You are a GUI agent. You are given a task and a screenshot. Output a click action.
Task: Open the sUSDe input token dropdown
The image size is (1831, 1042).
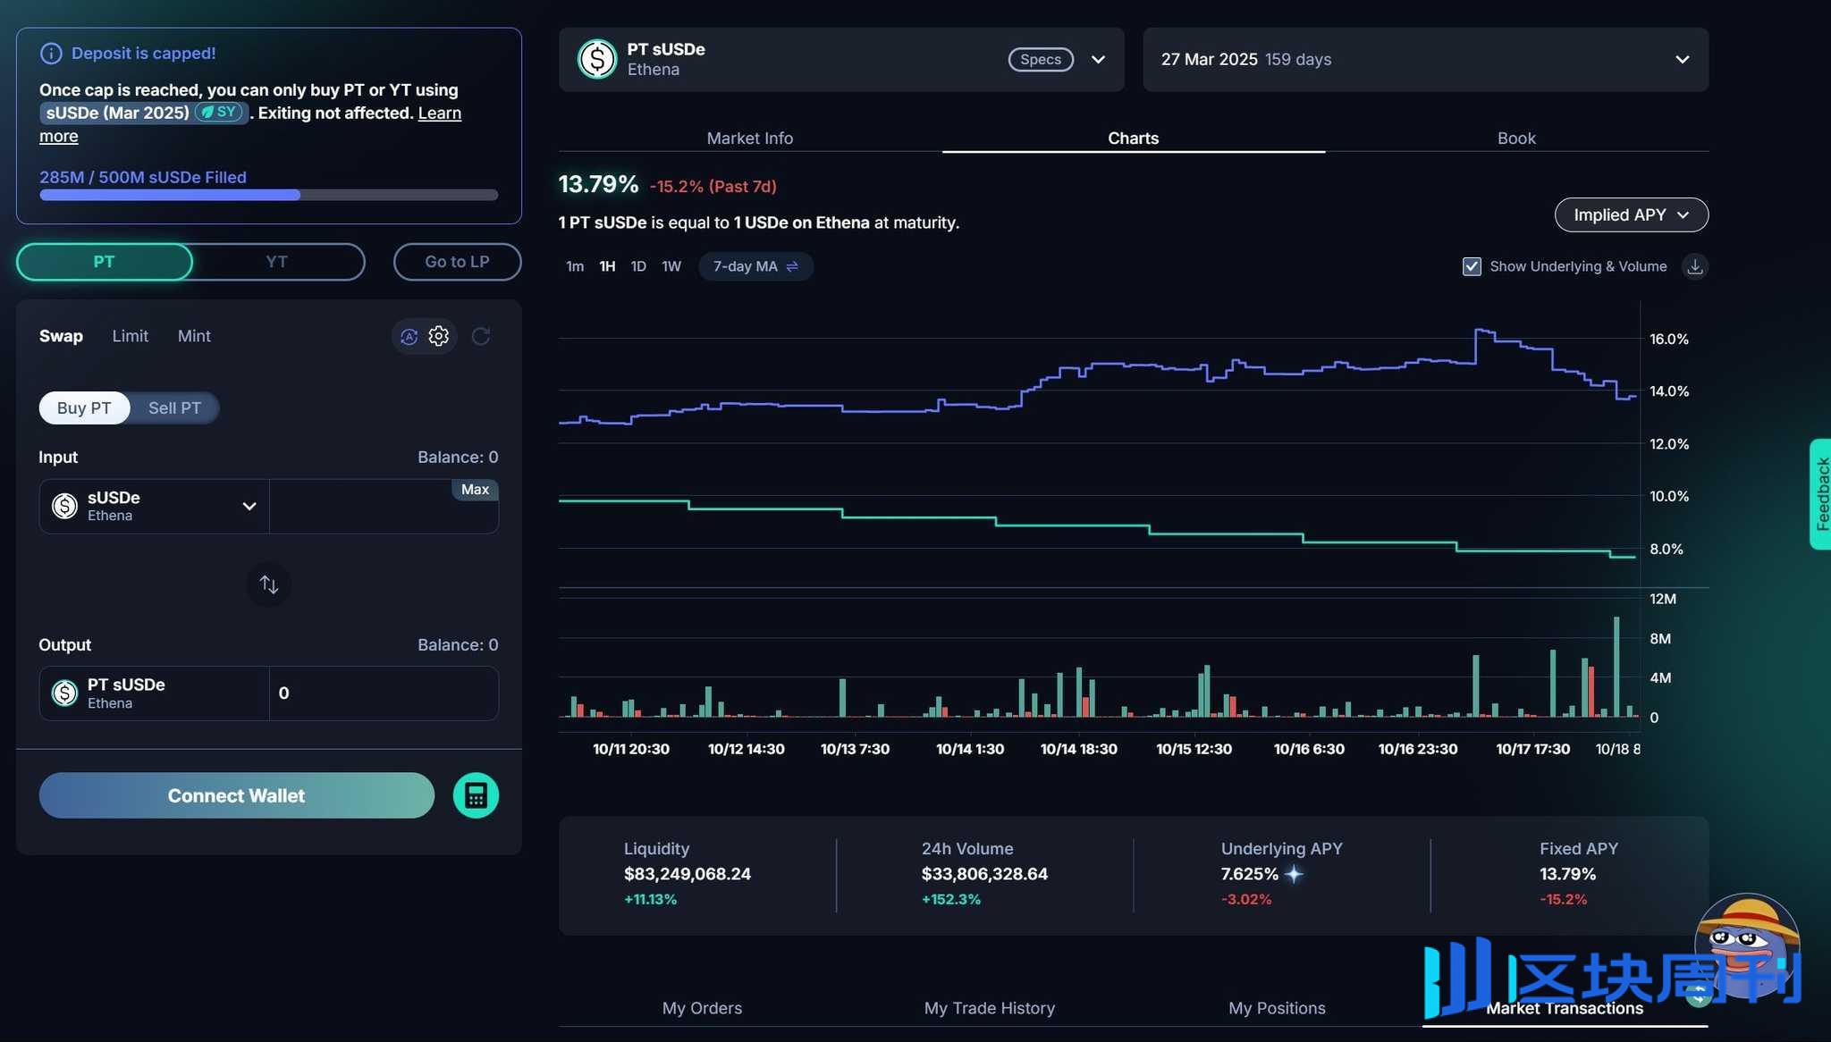[154, 507]
